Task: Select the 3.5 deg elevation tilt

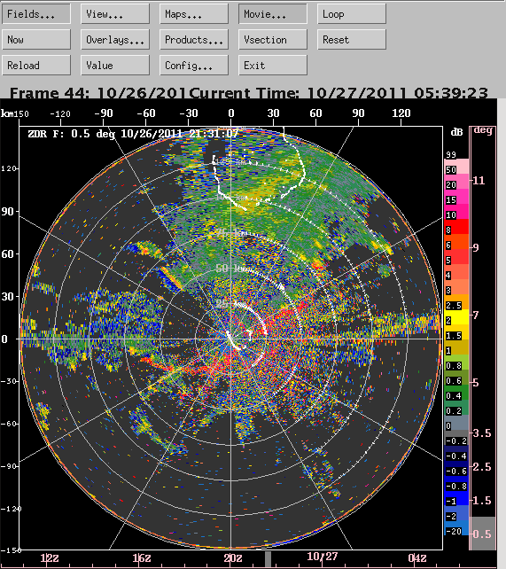Action: tap(482, 433)
